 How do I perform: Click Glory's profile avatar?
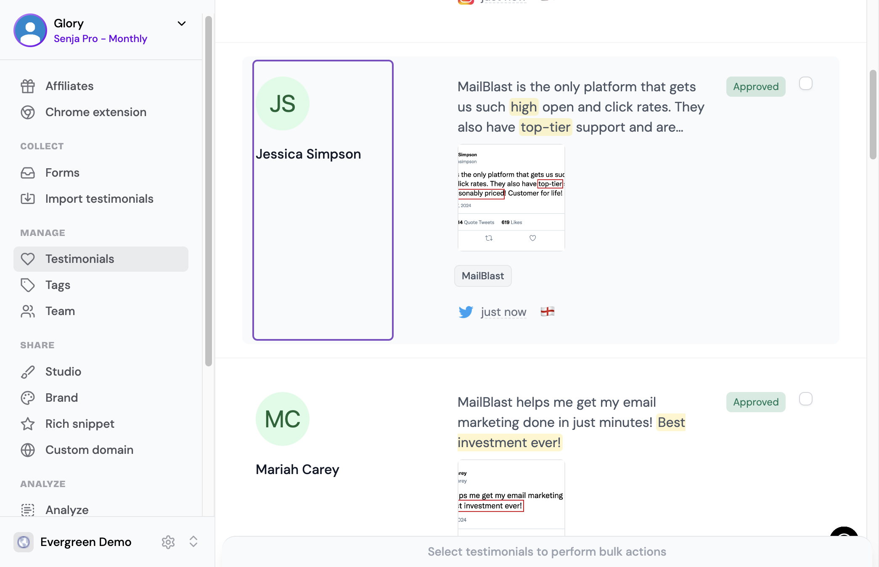click(x=30, y=30)
